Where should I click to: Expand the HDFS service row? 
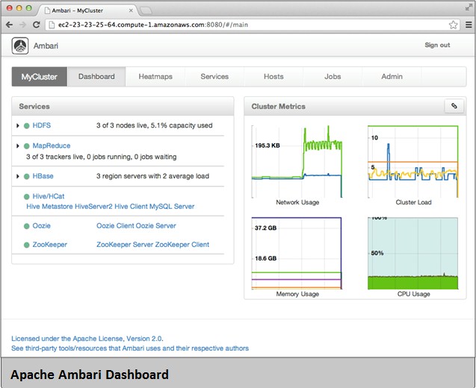[18, 125]
